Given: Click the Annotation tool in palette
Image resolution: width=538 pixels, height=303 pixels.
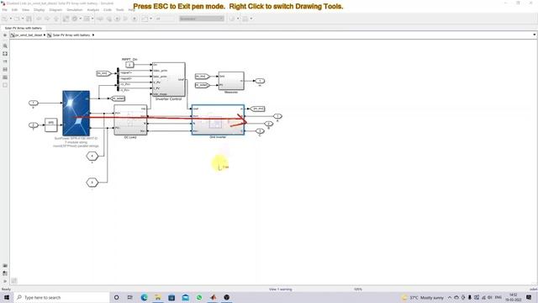Looking at the screenshot, I should coord(5,69).
